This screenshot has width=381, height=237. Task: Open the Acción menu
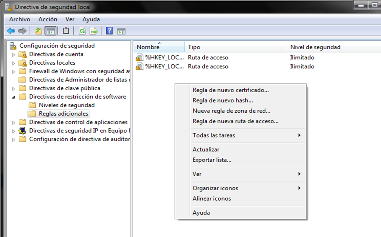[48, 19]
